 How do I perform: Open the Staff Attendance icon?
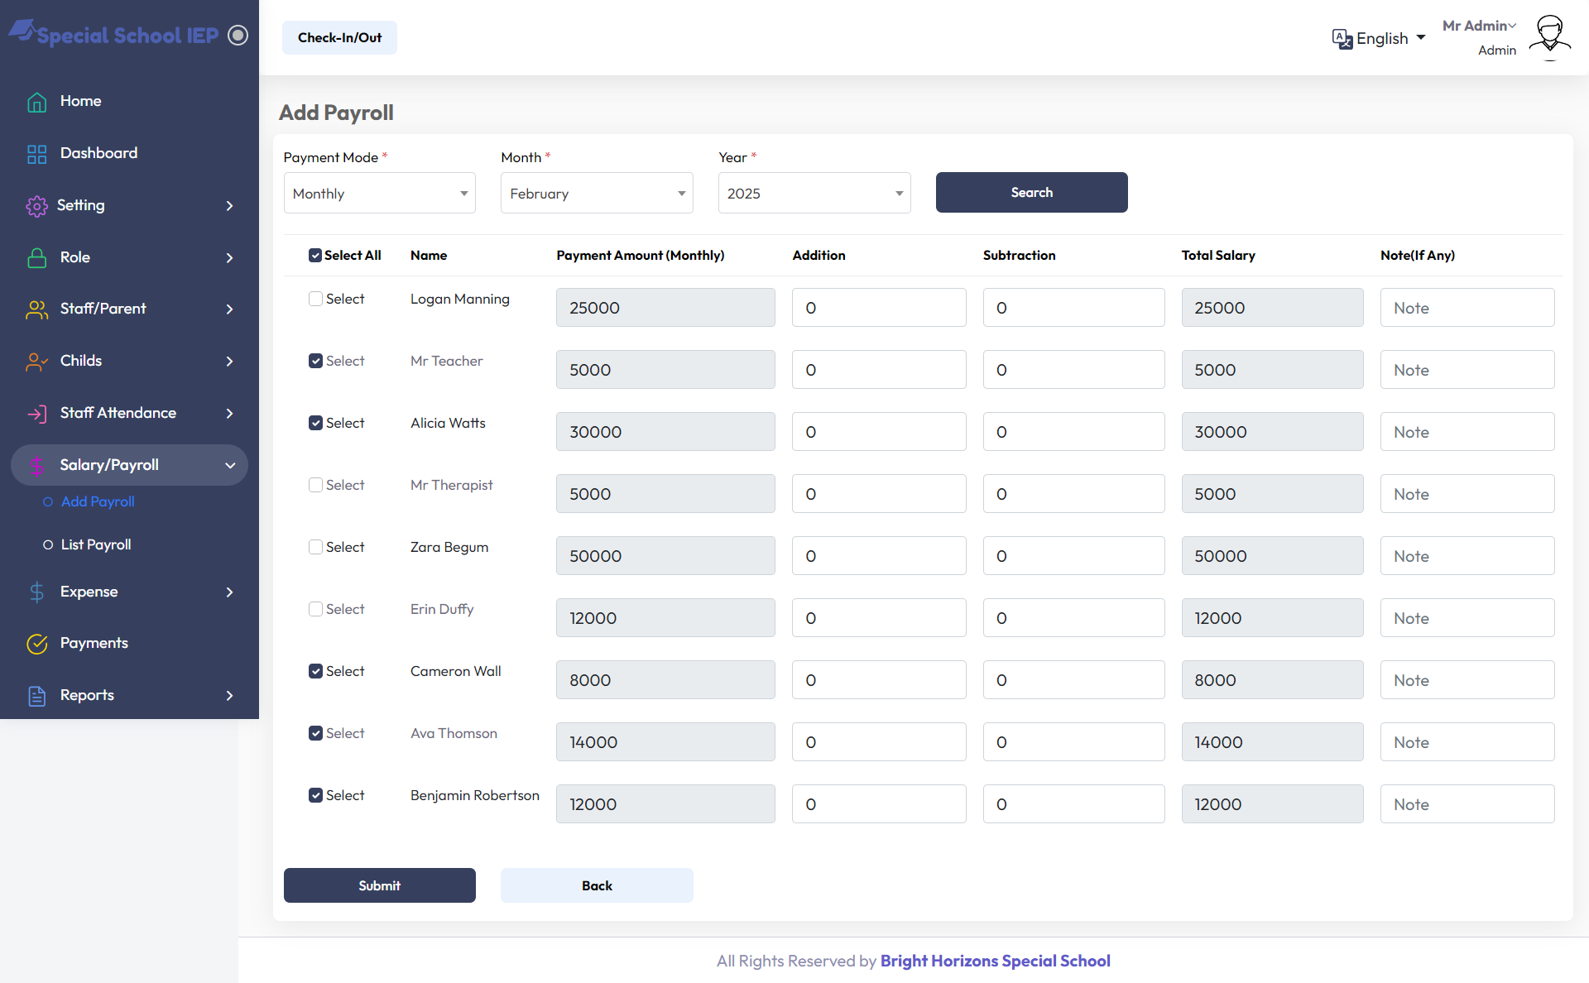click(36, 413)
